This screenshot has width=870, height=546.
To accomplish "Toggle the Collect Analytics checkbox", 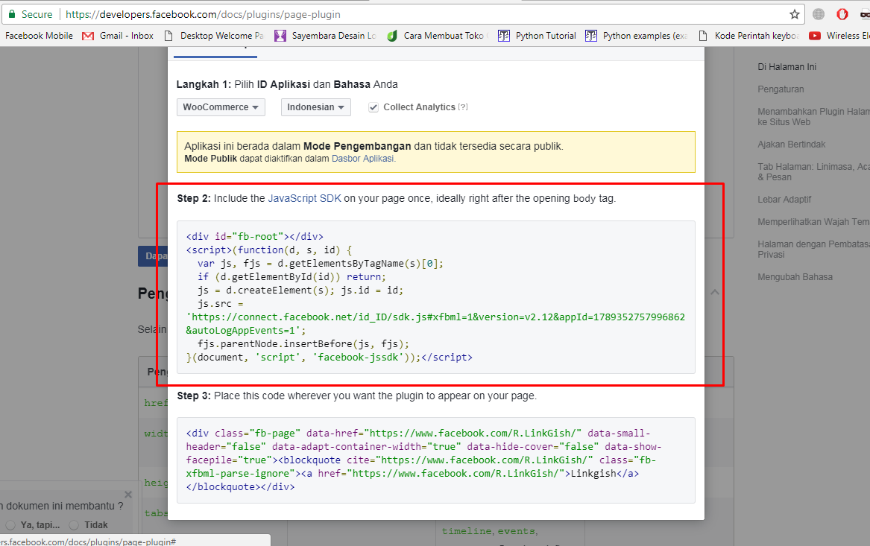I will (373, 107).
